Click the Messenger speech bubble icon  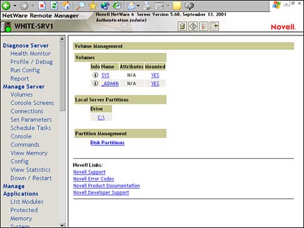[x=189, y=5]
